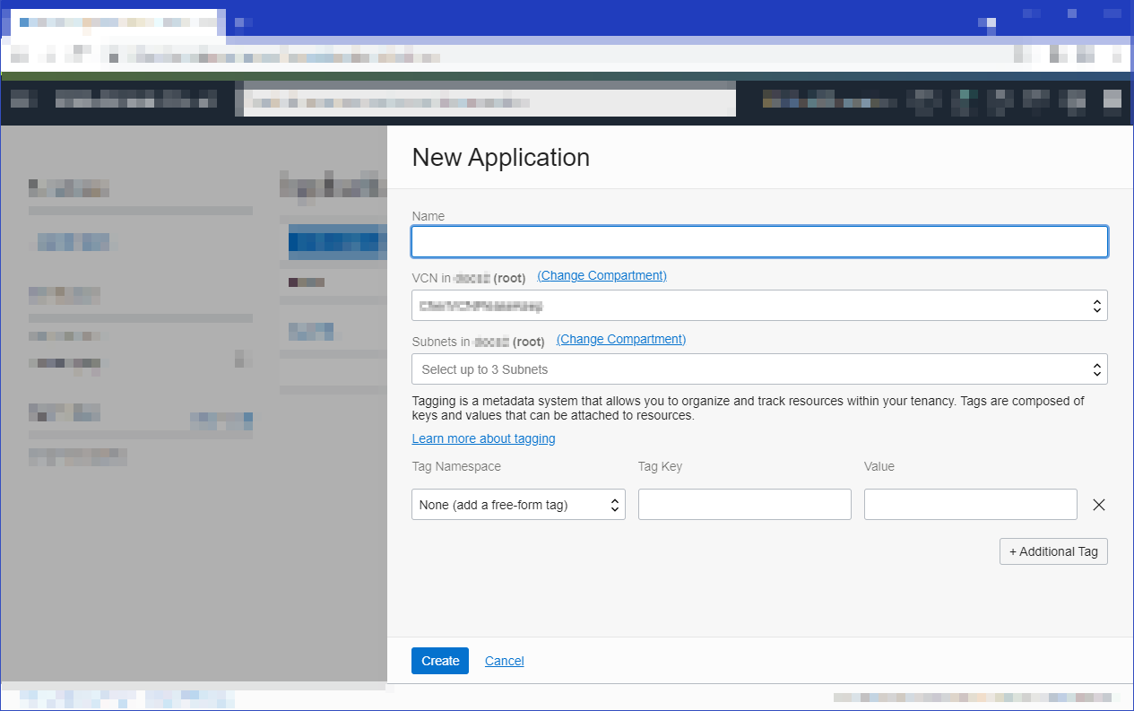Click the '+ Additional Tag' button

(1053, 551)
